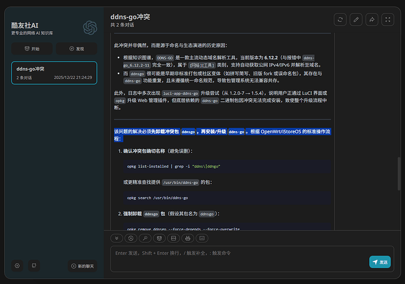Click the ChatGPT logo in the sidebar
Viewport: 405px width, 284px height.
point(90,28)
